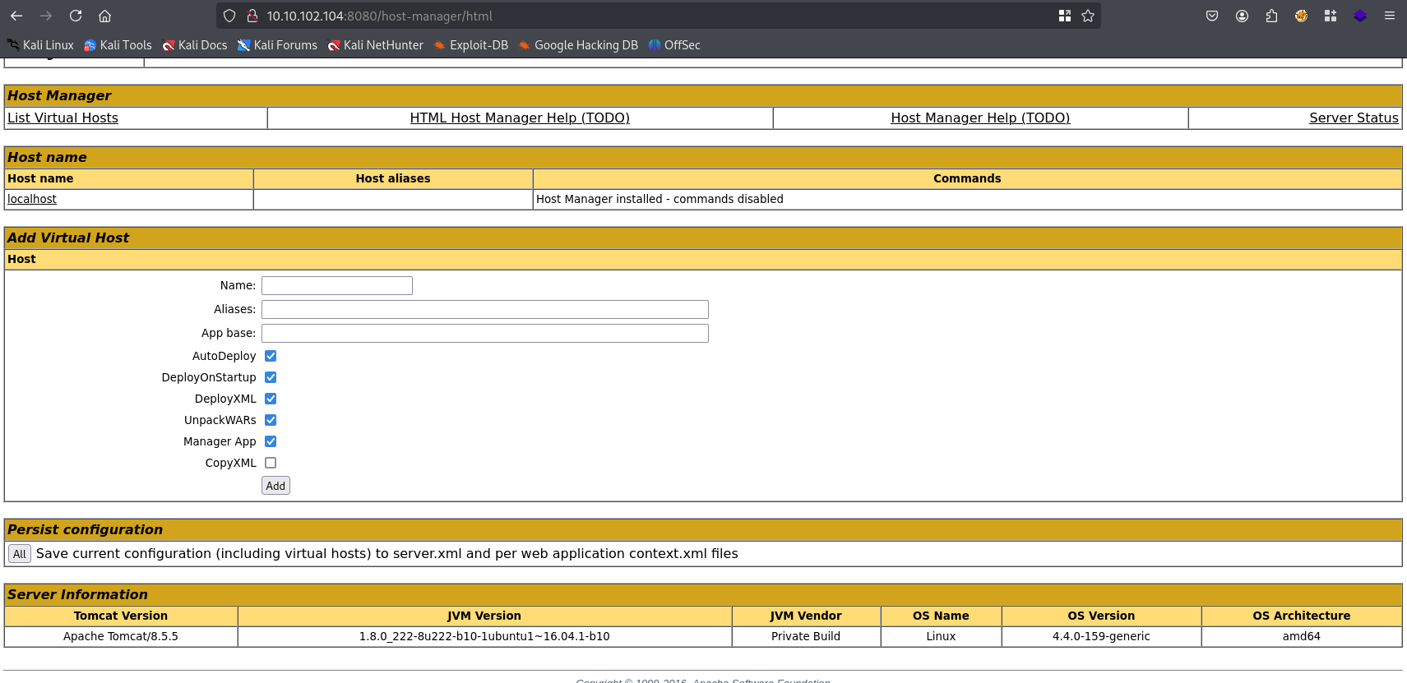Open the Host Manager Help (TODO) link
The image size is (1407, 683).
coord(980,118)
